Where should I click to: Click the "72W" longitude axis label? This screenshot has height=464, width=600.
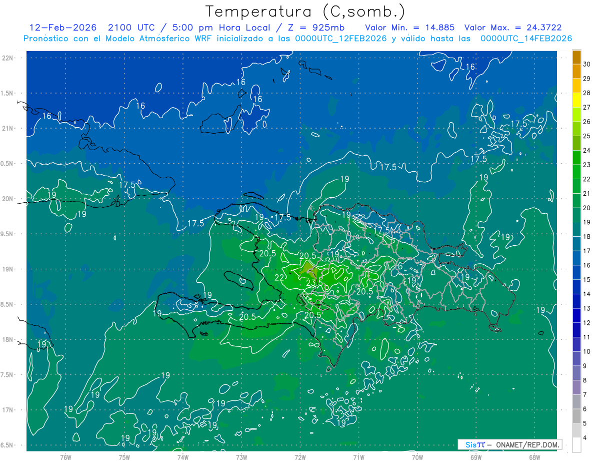(300, 457)
